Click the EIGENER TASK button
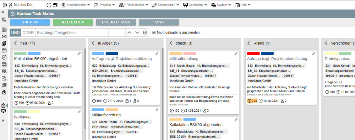Image resolution: width=355 pixels, height=140 pixels. point(116,22)
